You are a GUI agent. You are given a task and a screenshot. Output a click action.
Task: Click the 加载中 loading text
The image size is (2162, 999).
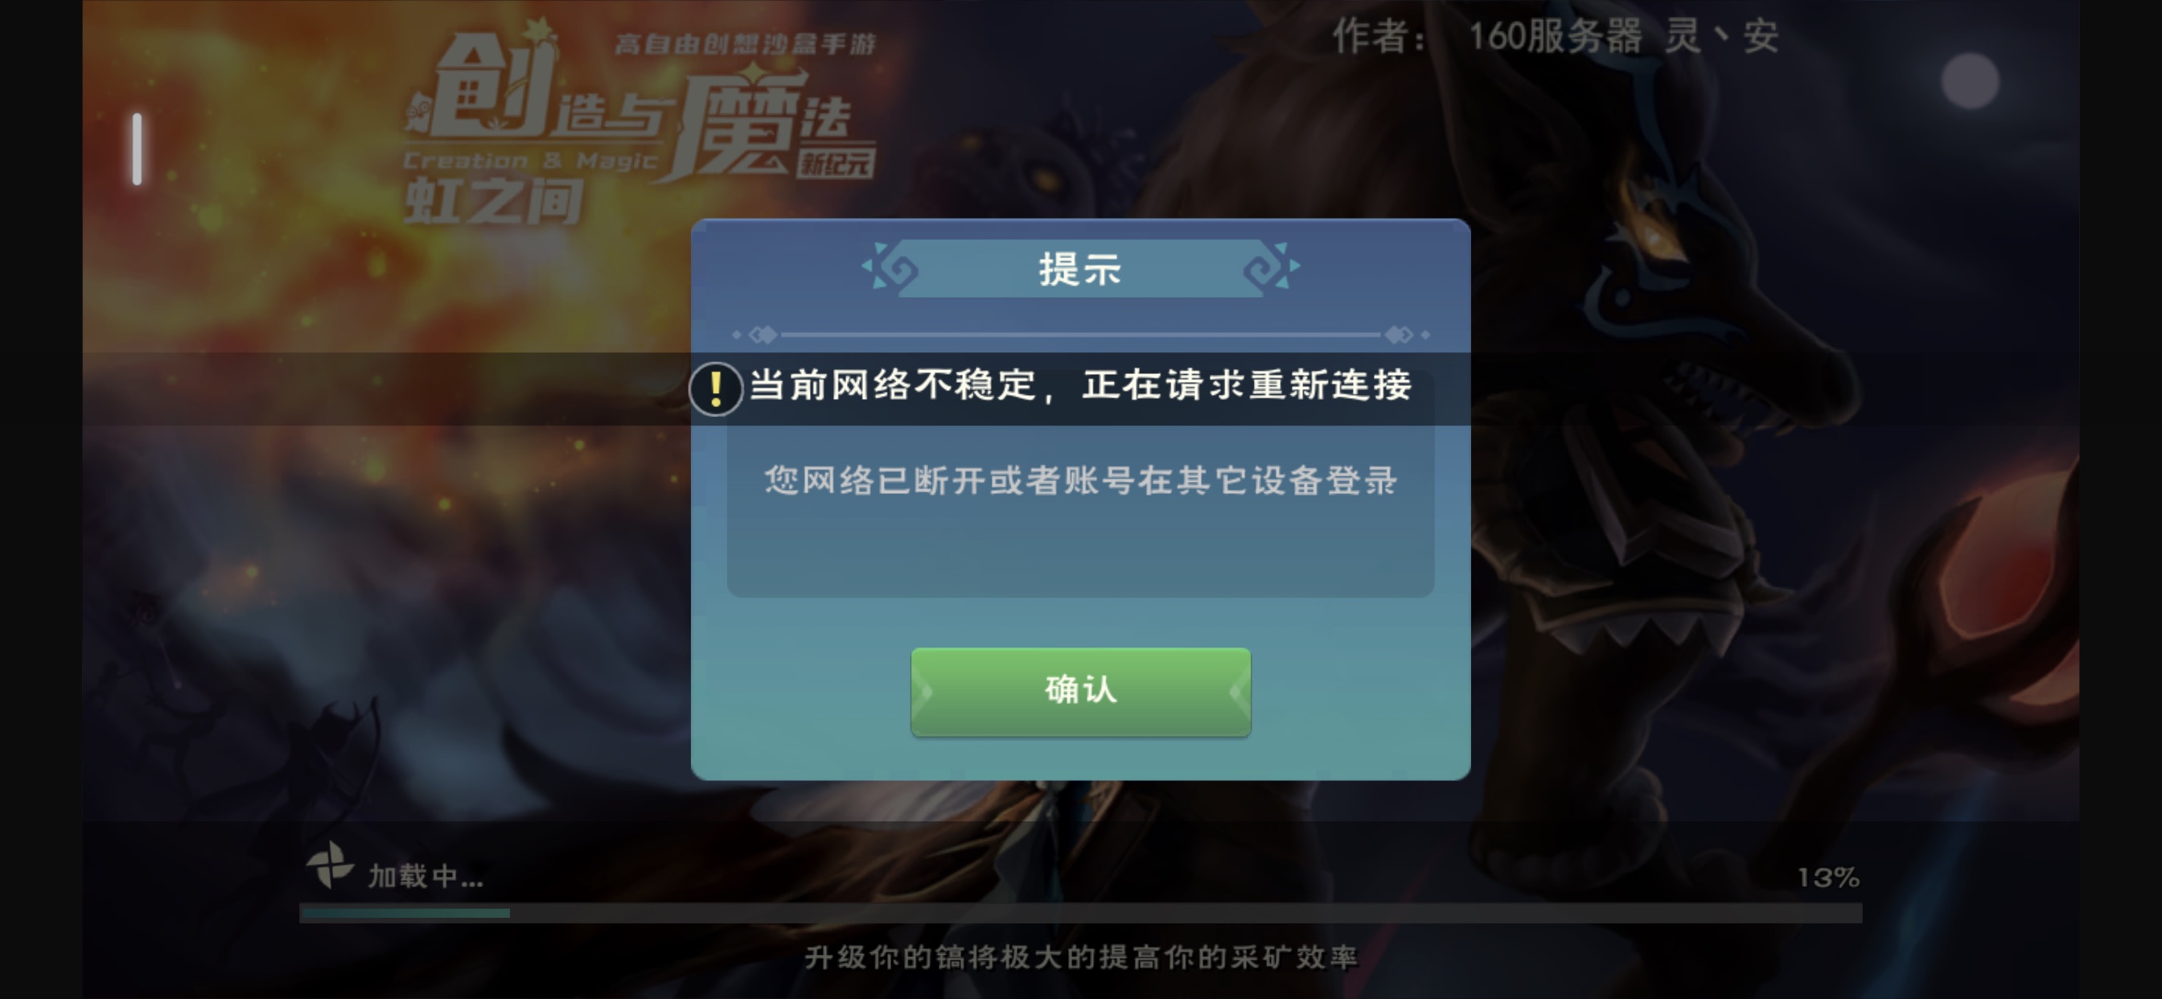point(425,877)
